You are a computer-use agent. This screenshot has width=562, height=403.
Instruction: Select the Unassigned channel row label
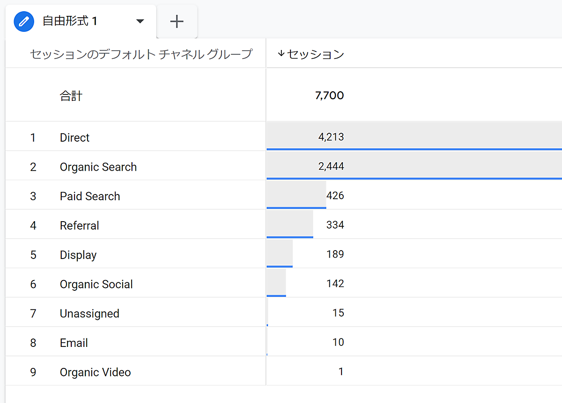[x=89, y=314]
